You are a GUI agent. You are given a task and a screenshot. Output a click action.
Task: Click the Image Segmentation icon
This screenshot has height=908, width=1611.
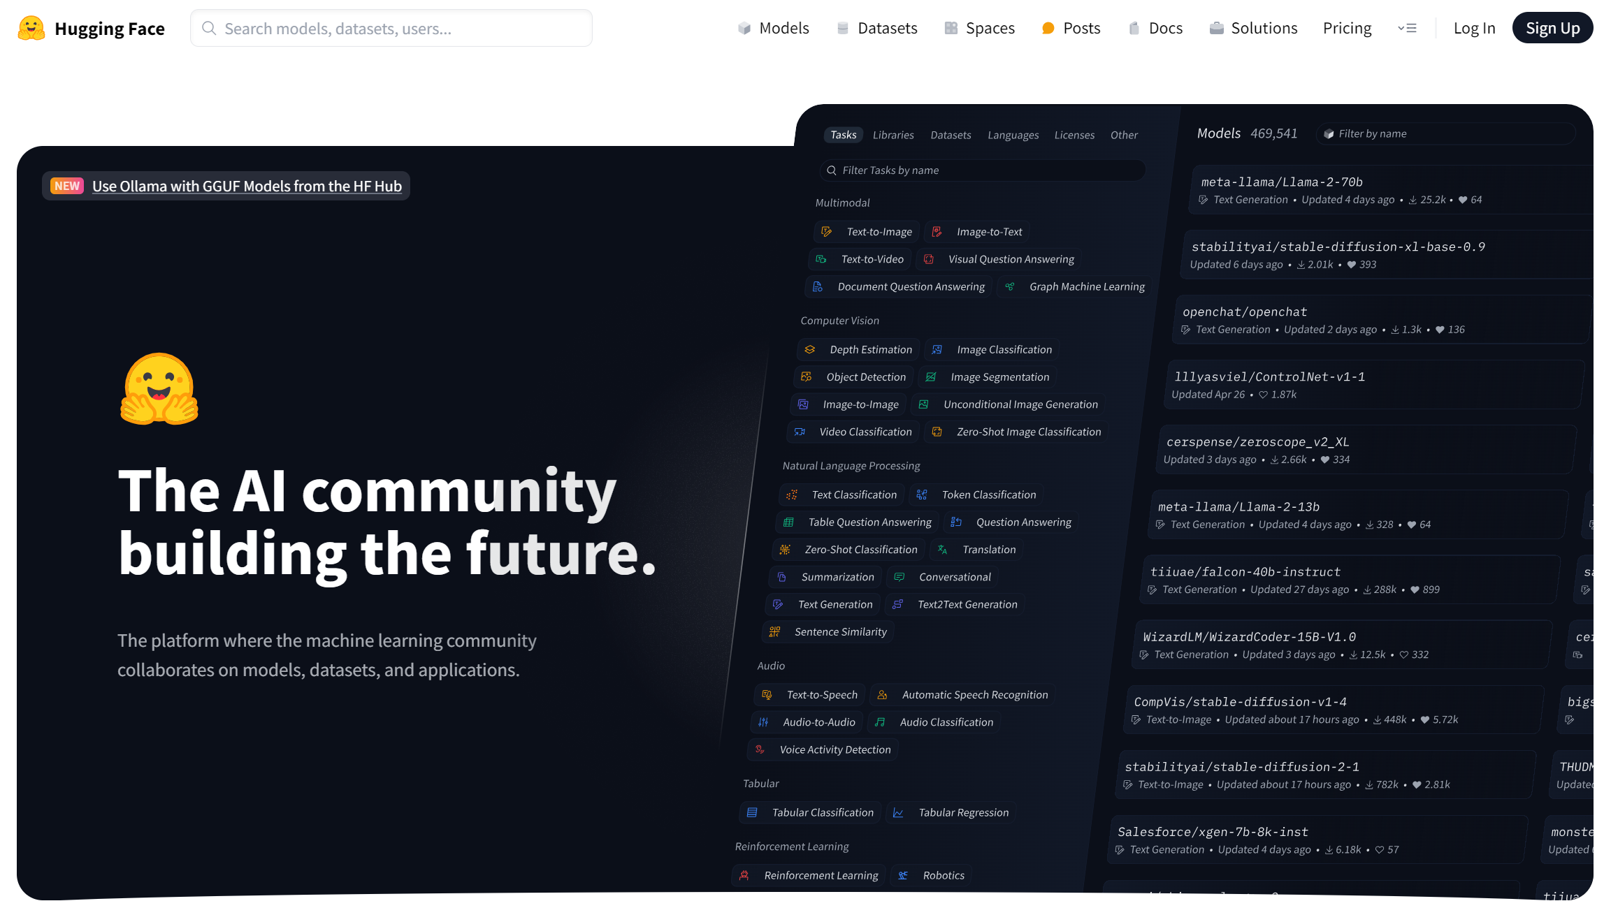tap(931, 376)
